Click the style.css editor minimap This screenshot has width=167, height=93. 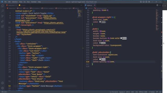(158, 20)
